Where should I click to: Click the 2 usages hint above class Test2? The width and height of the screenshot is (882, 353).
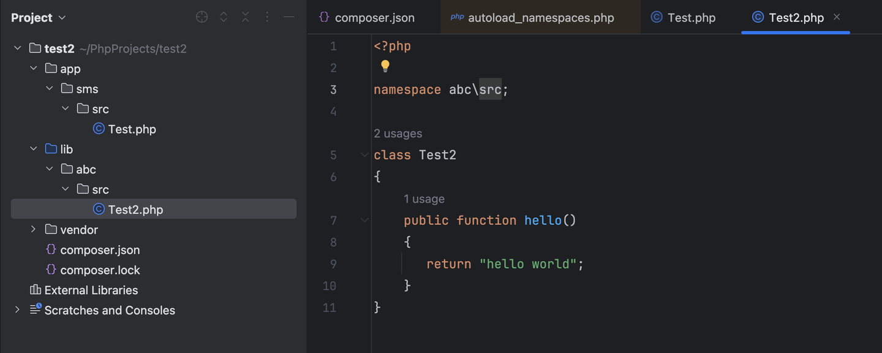(x=398, y=133)
